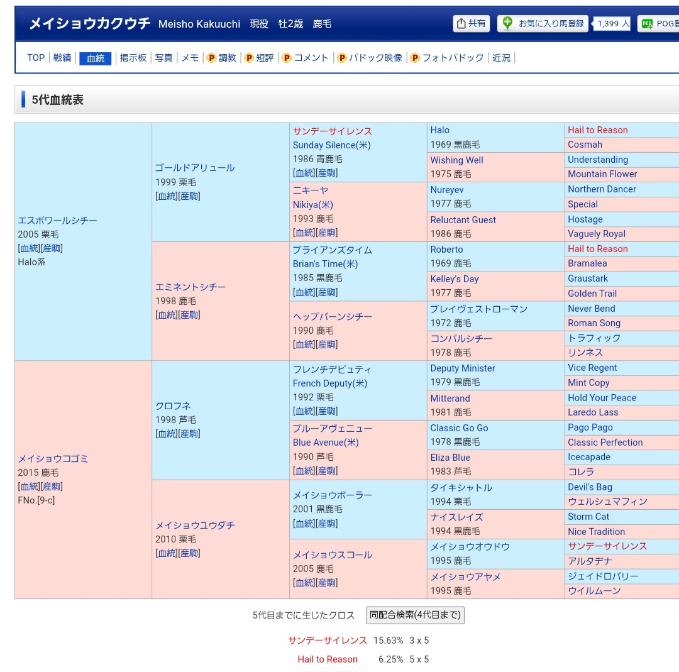Select the 写真 tab
The image size is (679, 672).
(x=163, y=58)
